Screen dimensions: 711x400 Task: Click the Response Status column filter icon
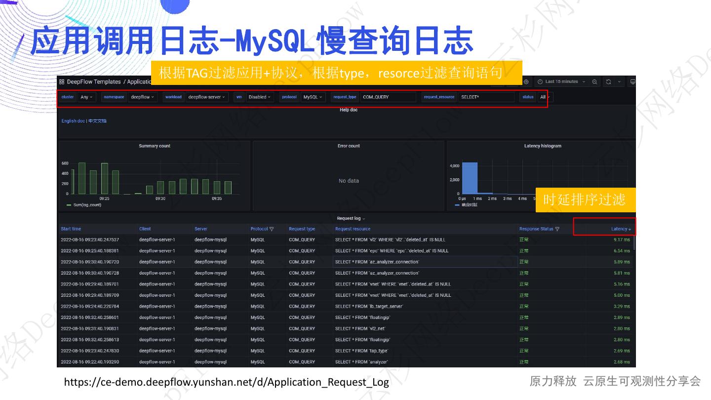[557, 229]
